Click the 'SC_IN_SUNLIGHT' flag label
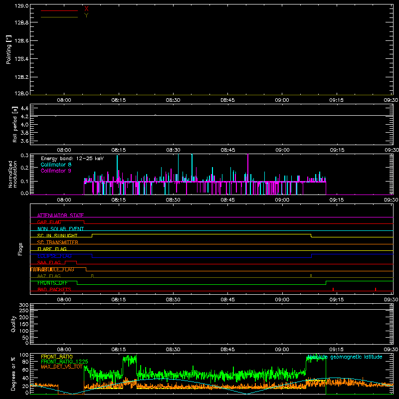The width and height of the screenshot is (399, 399). coord(57,235)
